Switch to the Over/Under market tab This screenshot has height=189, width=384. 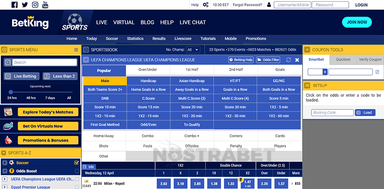(x=148, y=70)
